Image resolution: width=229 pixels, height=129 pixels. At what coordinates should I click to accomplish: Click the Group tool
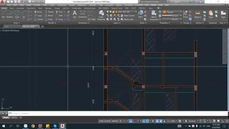[185, 14]
